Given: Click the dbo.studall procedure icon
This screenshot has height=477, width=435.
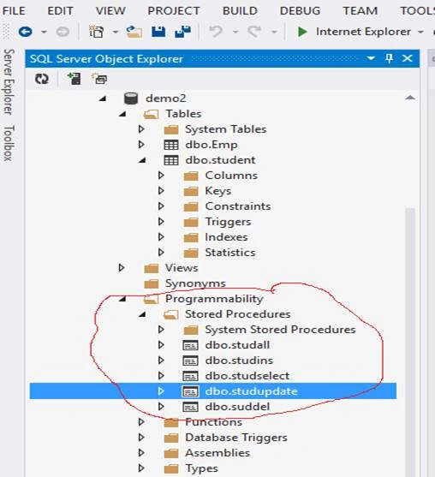Looking at the screenshot, I should [190, 345].
